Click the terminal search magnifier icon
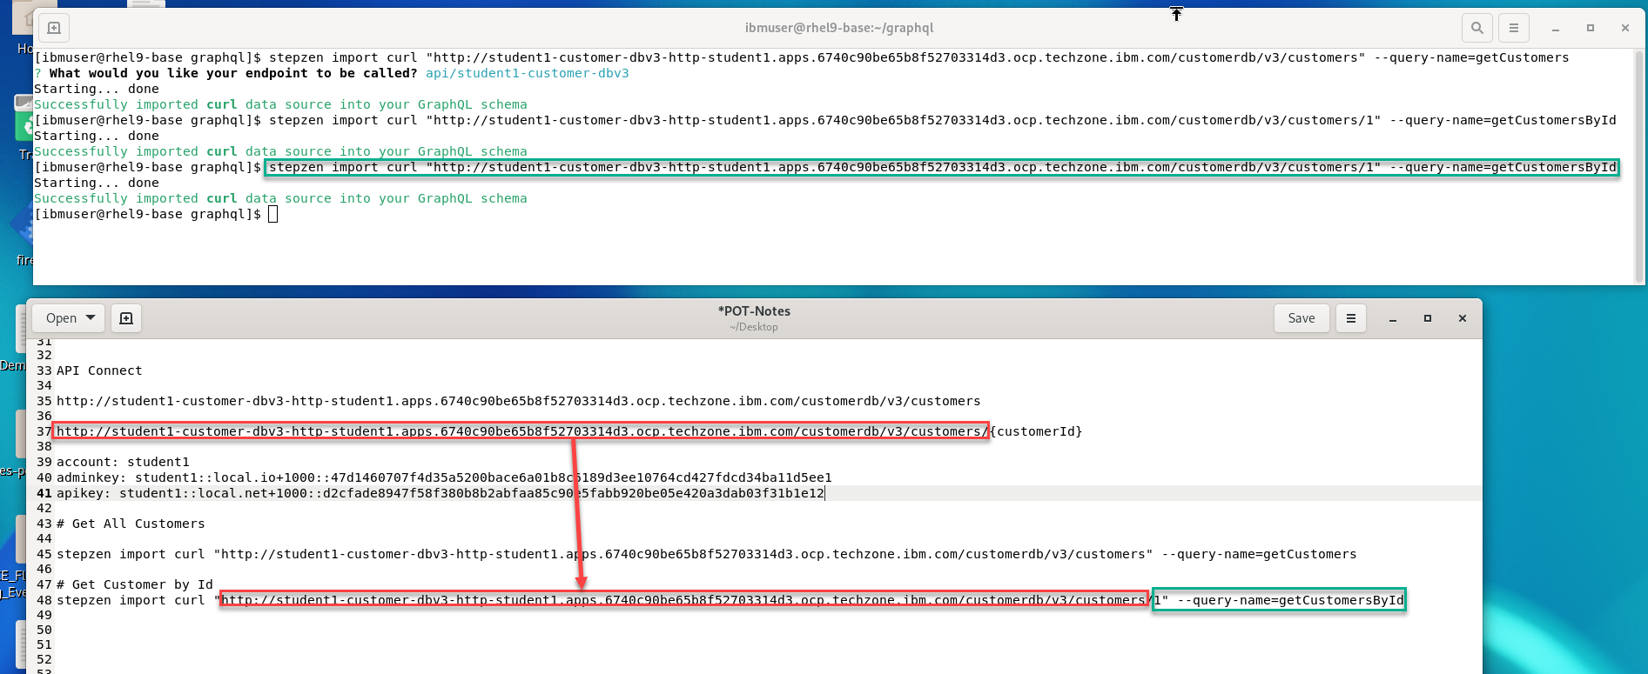The height and width of the screenshot is (674, 1648). click(1477, 28)
